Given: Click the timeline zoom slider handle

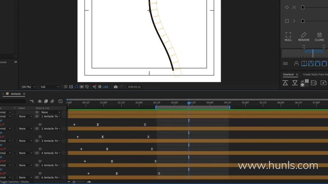Looking at the screenshot, I should [x=74, y=182].
